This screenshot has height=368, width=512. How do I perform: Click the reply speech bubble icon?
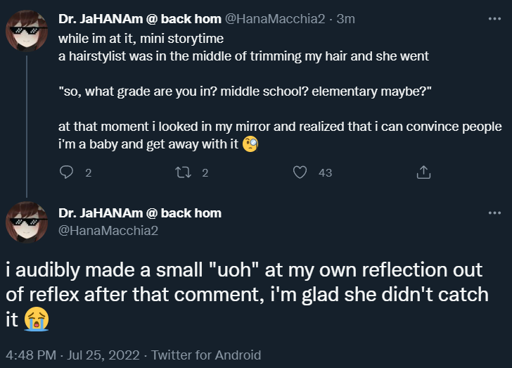tap(67, 172)
